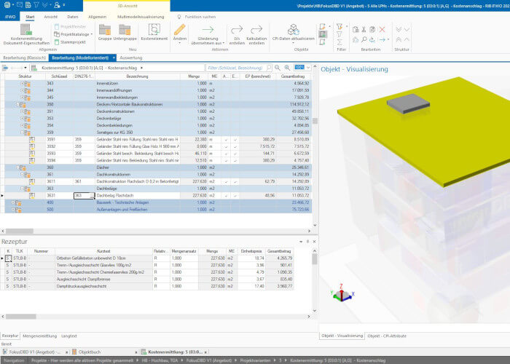Click the XYZ axis orientation gizmo
Viewport: 510px width, 364px height.
342,293
